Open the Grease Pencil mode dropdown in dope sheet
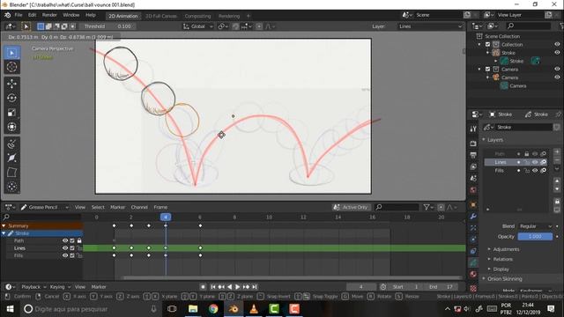Image resolution: width=564 pixels, height=317 pixels. click(45, 207)
